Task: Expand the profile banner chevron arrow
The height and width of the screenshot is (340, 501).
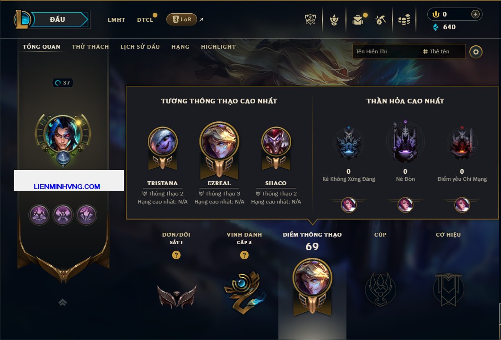Action: (62, 302)
